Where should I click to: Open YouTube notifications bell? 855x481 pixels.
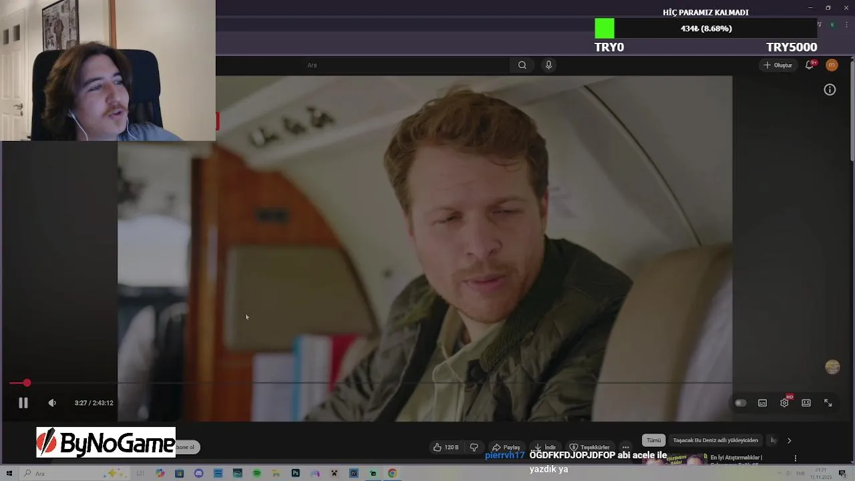pyautogui.click(x=810, y=65)
